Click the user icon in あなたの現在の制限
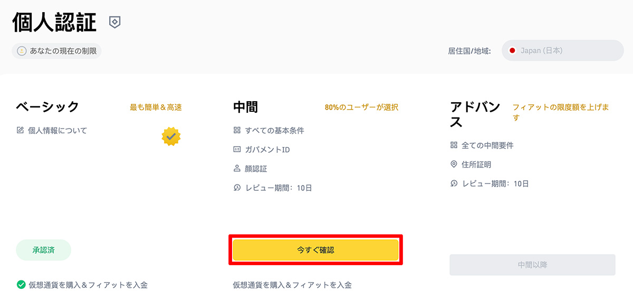Screen dimensions: 633x293 (22, 51)
